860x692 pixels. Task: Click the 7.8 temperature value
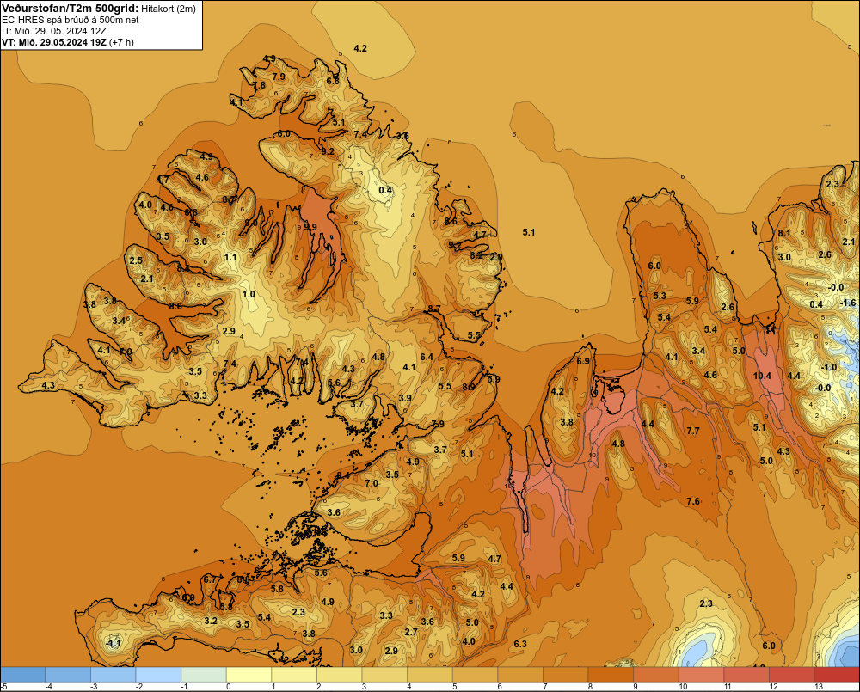point(259,86)
